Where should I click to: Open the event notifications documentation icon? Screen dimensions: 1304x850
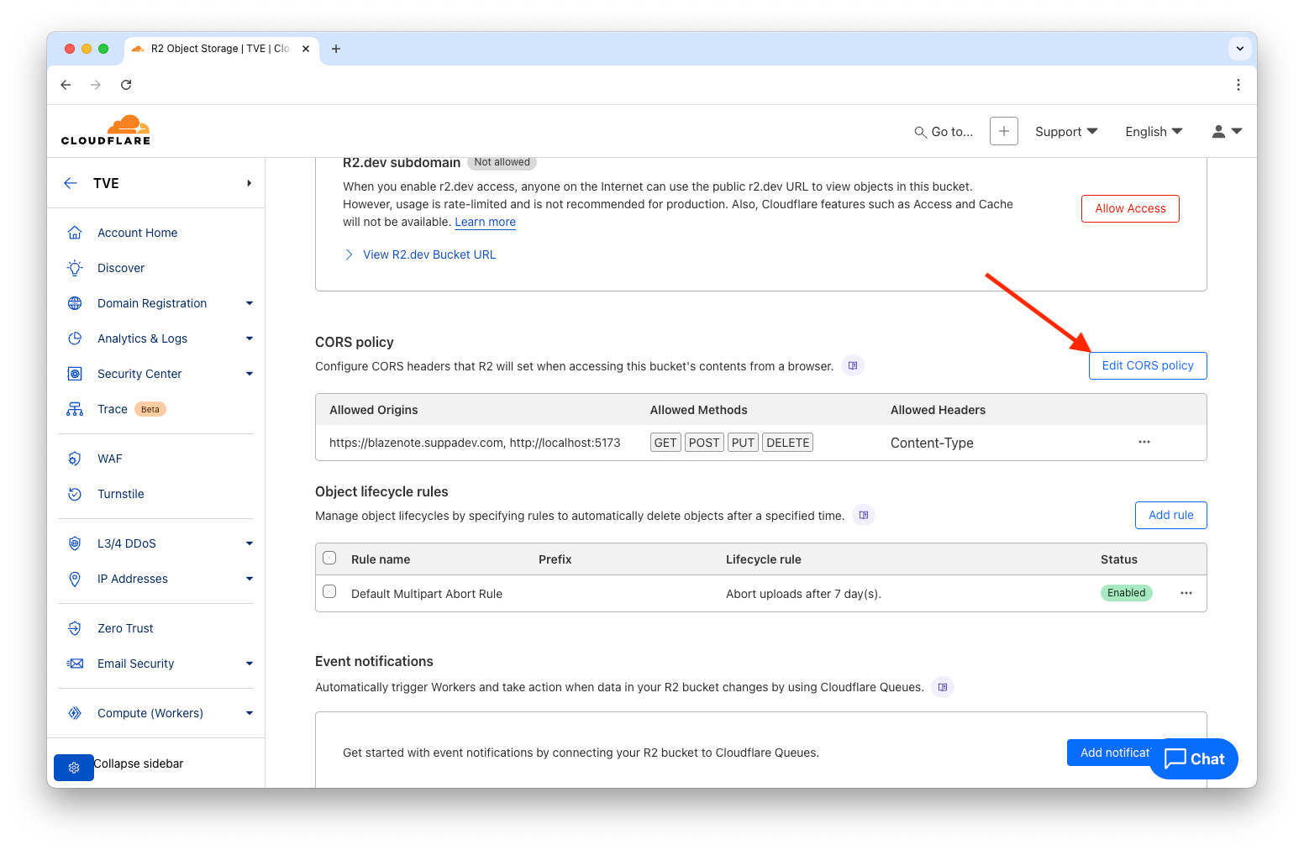click(x=943, y=687)
